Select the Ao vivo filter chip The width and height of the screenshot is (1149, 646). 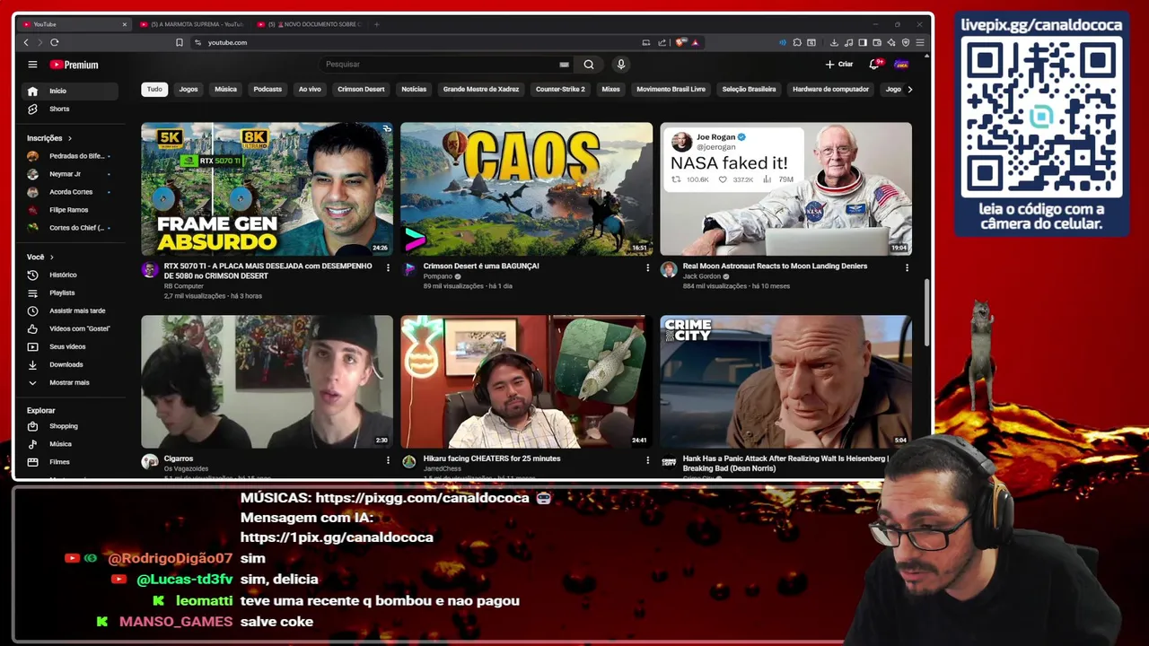point(310,89)
